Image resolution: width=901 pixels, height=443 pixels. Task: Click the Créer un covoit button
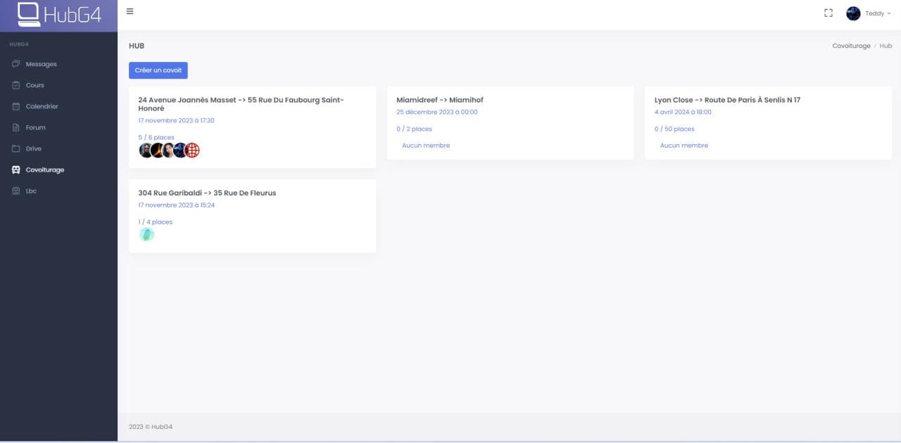point(158,70)
